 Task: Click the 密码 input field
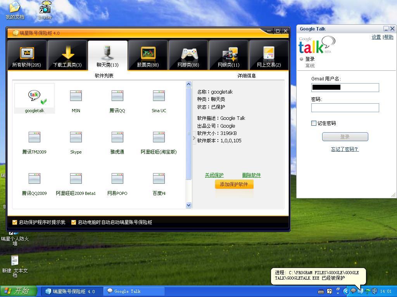[x=345, y=108]
